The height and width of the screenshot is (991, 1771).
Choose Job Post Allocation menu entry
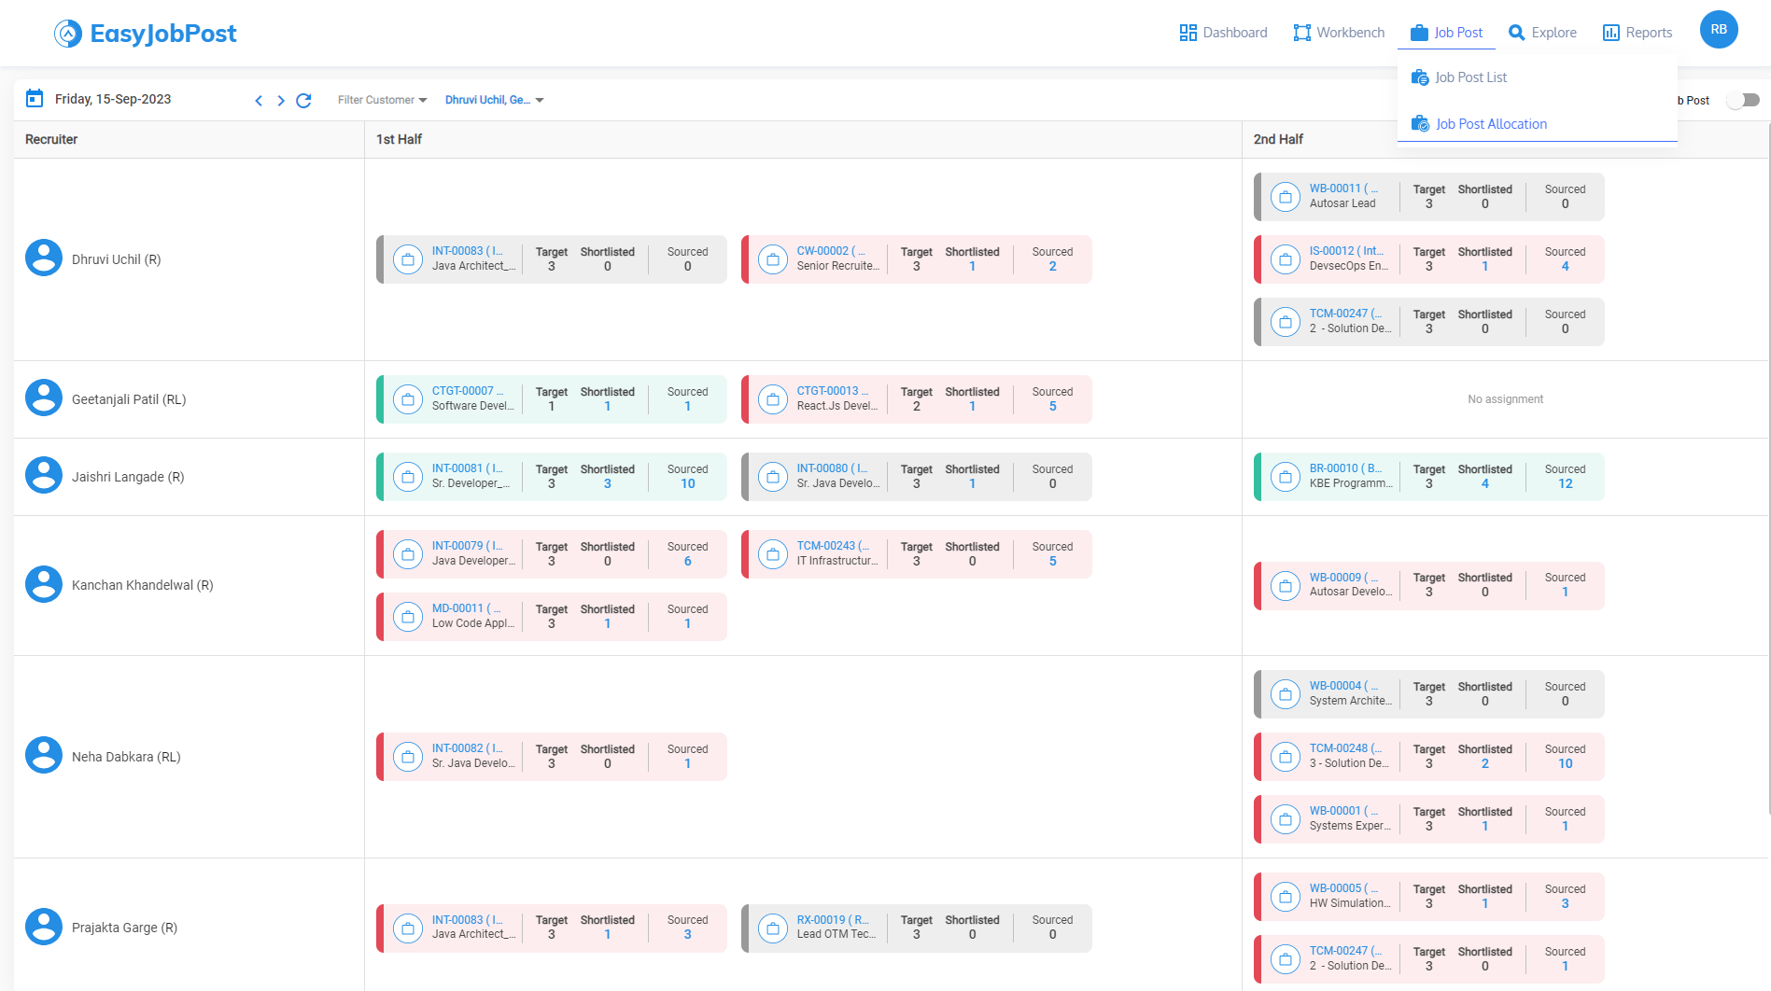tap(1491, 124)
